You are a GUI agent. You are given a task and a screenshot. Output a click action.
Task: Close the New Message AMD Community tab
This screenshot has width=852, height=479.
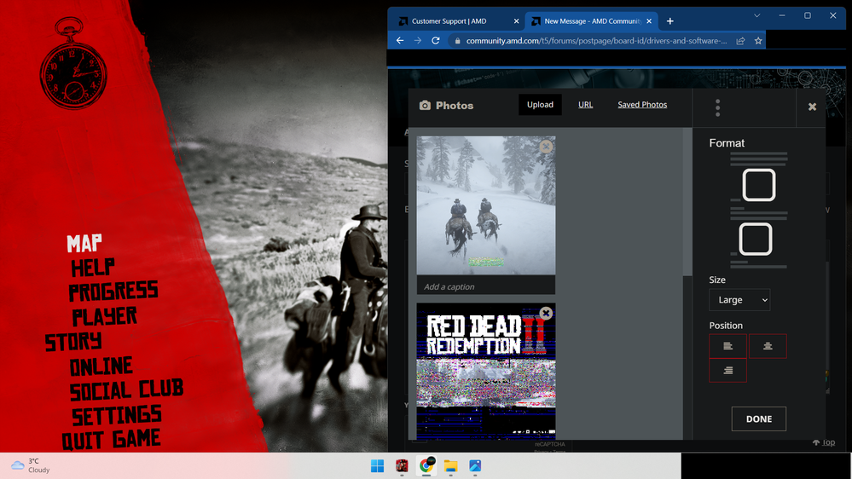(649, 21)
